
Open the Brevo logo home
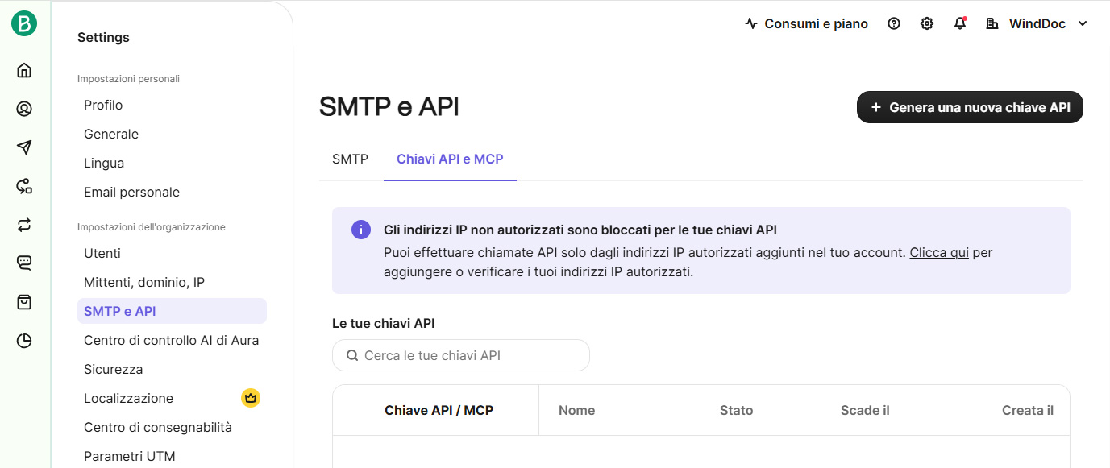pos(24,24)
